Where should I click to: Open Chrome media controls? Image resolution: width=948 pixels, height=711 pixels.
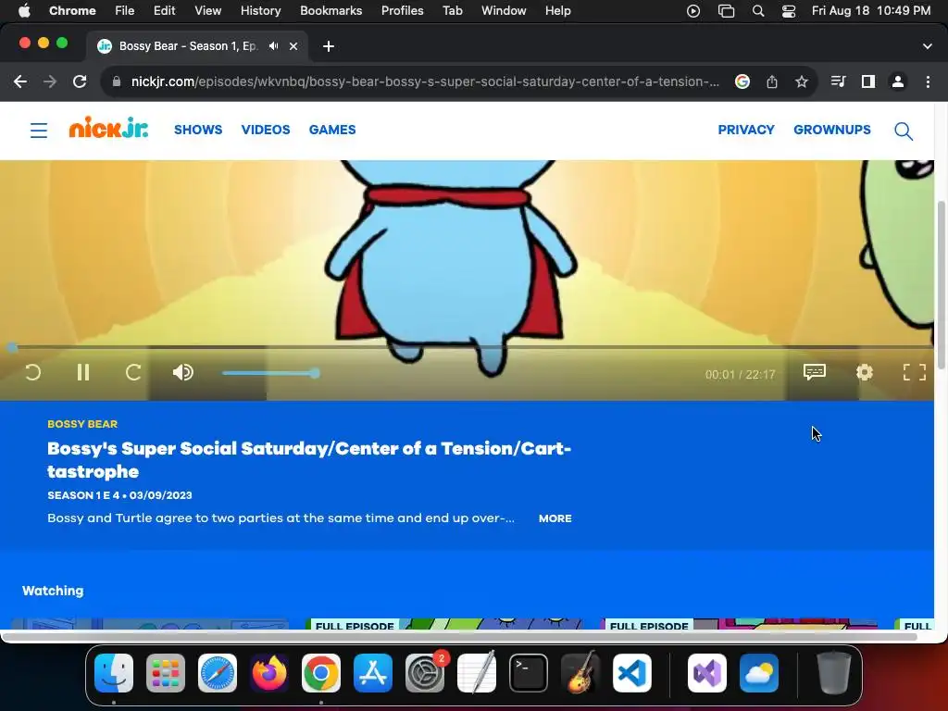pos(838,81)
